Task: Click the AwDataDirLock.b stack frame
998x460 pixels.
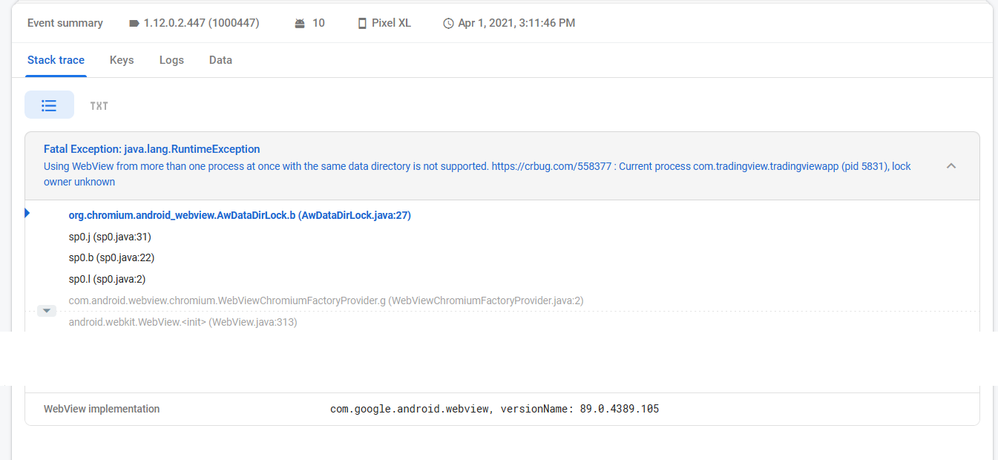Action: pos(240,216)
